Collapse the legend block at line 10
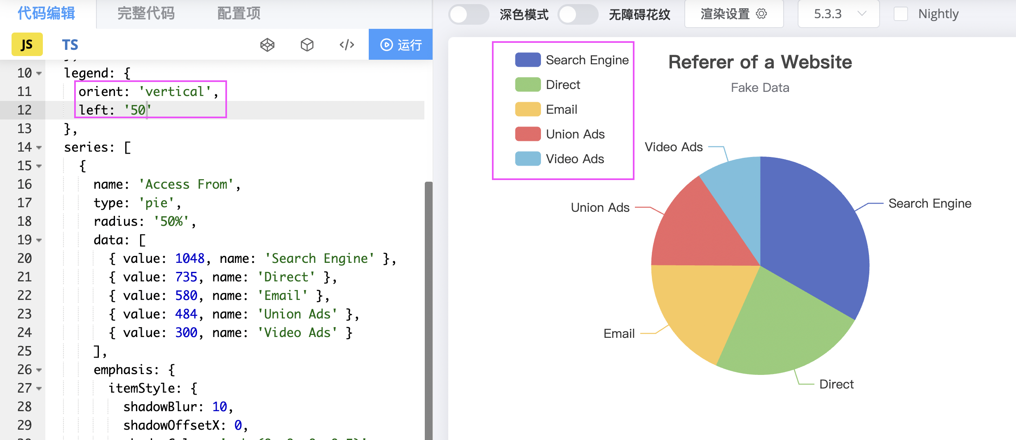The height and width of the screenshot is (440, 1016). tap(39, 73)
